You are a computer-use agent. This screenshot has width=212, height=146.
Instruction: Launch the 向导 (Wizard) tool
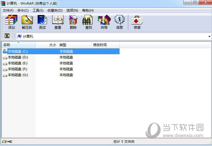pos(104,22)
